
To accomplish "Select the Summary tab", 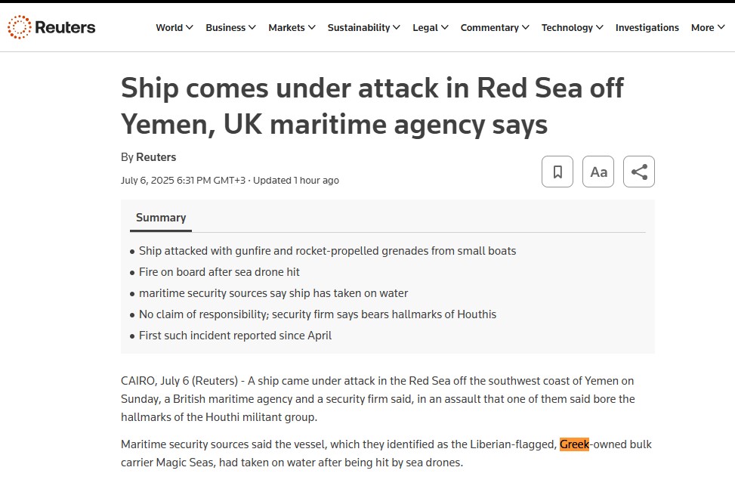I will pyautogui.click(x=160, y=218).
